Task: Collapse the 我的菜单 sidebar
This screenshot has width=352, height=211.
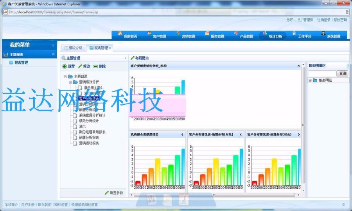Action: (53, 45)
